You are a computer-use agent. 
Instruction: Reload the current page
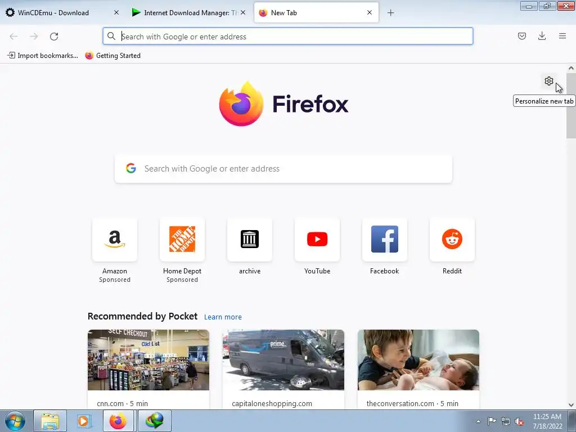click(54, 37)
